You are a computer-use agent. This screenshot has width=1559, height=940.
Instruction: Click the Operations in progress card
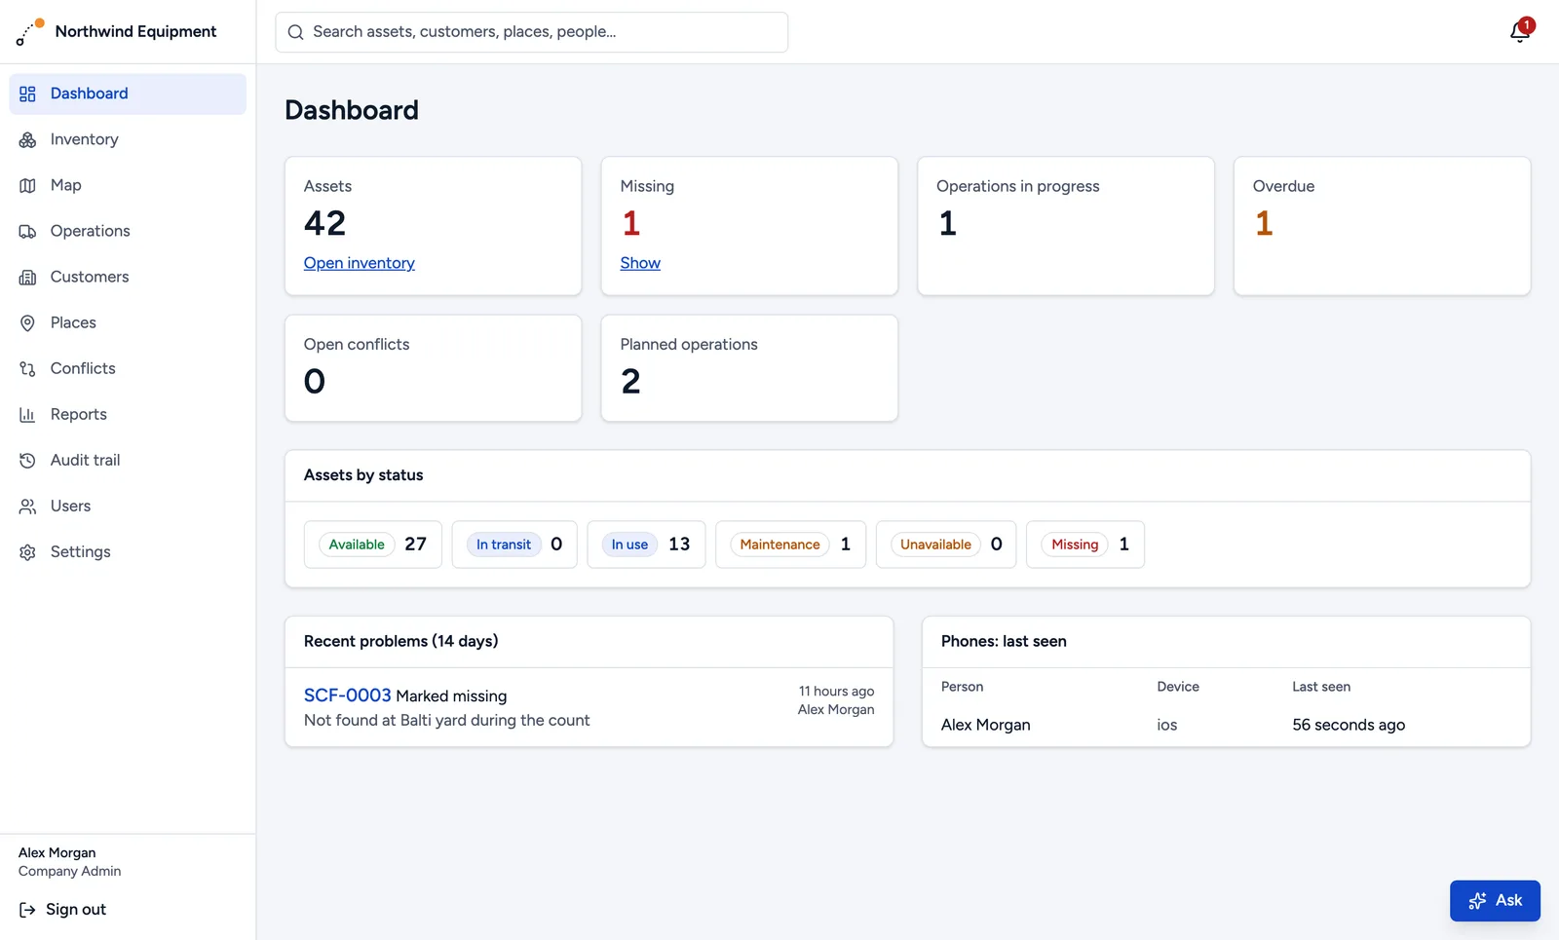point(1066,226)
